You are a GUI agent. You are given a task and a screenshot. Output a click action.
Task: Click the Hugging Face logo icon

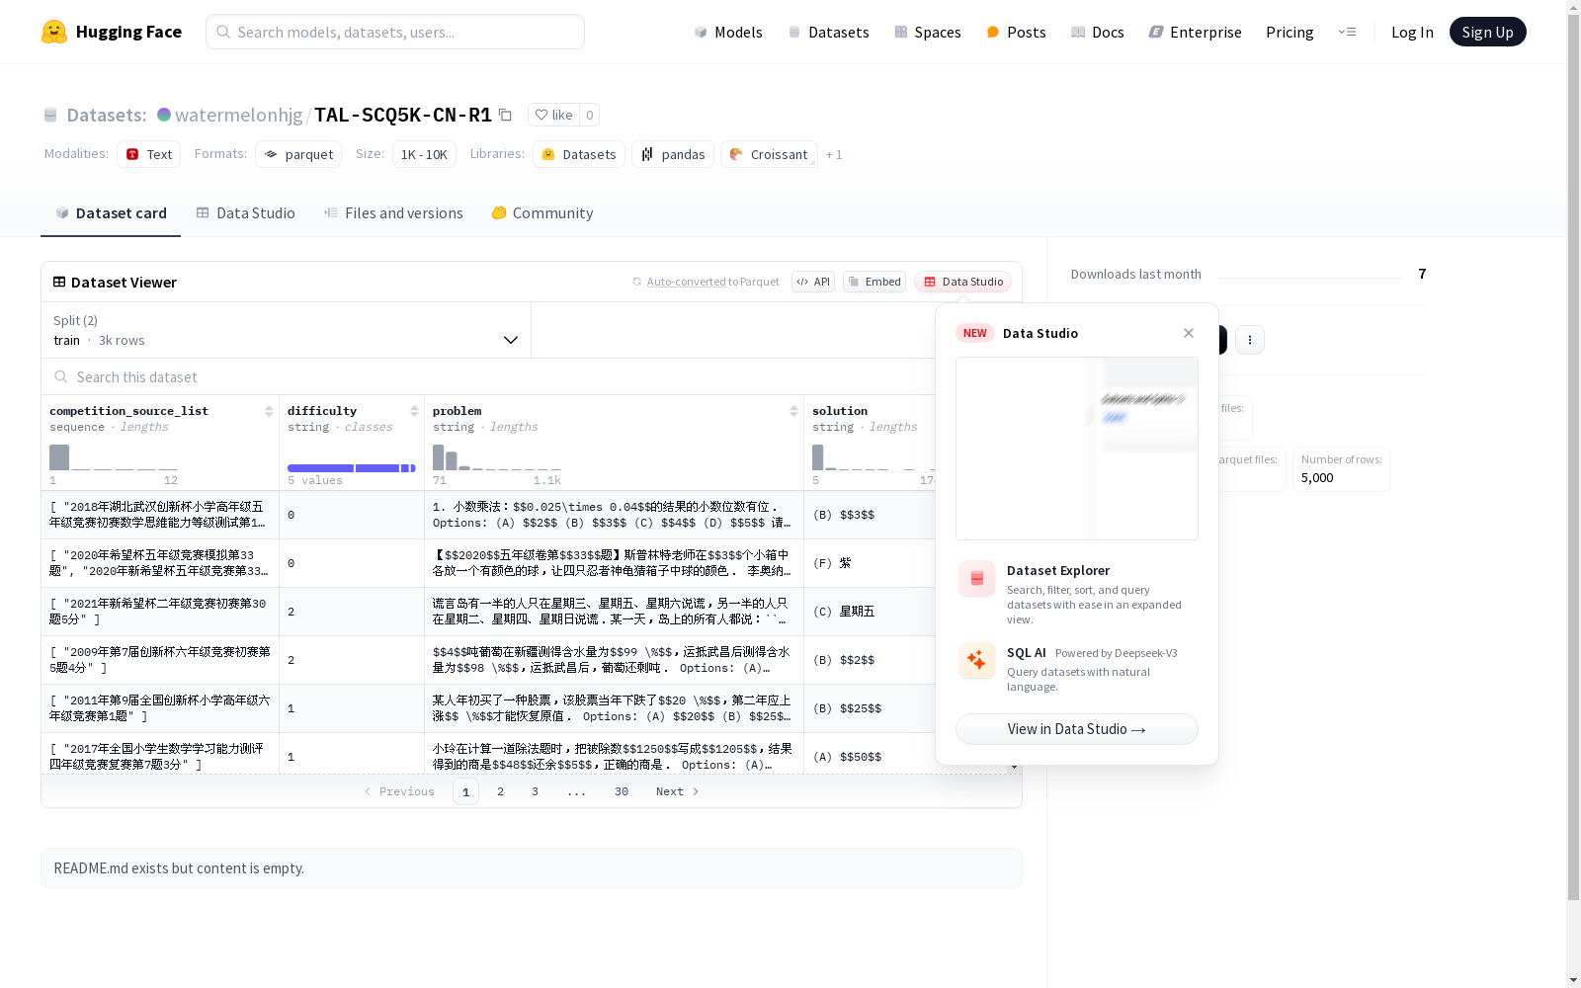click(x=54, y=32)
